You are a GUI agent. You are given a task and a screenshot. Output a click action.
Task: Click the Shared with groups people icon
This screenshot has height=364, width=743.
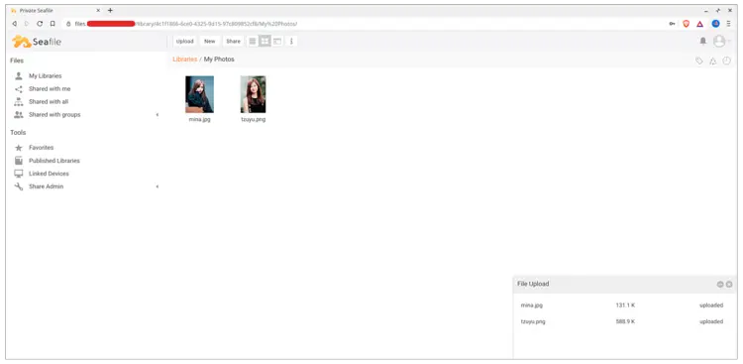pos(19,115)
